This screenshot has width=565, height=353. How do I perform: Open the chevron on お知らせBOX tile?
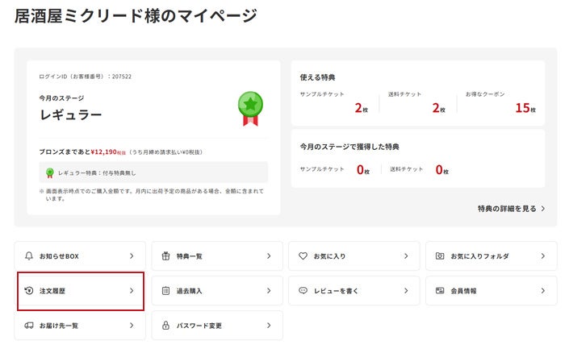(x=132, y=255)
